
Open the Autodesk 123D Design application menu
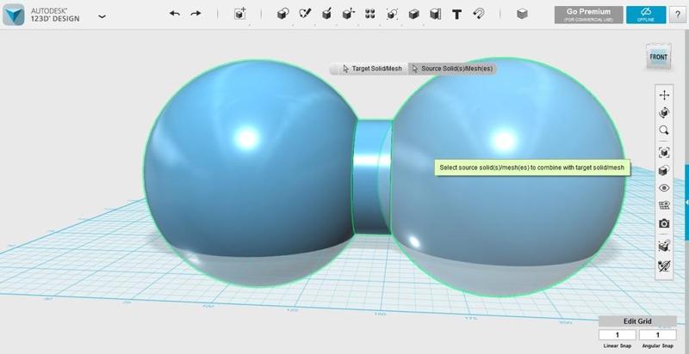[14, 15]
